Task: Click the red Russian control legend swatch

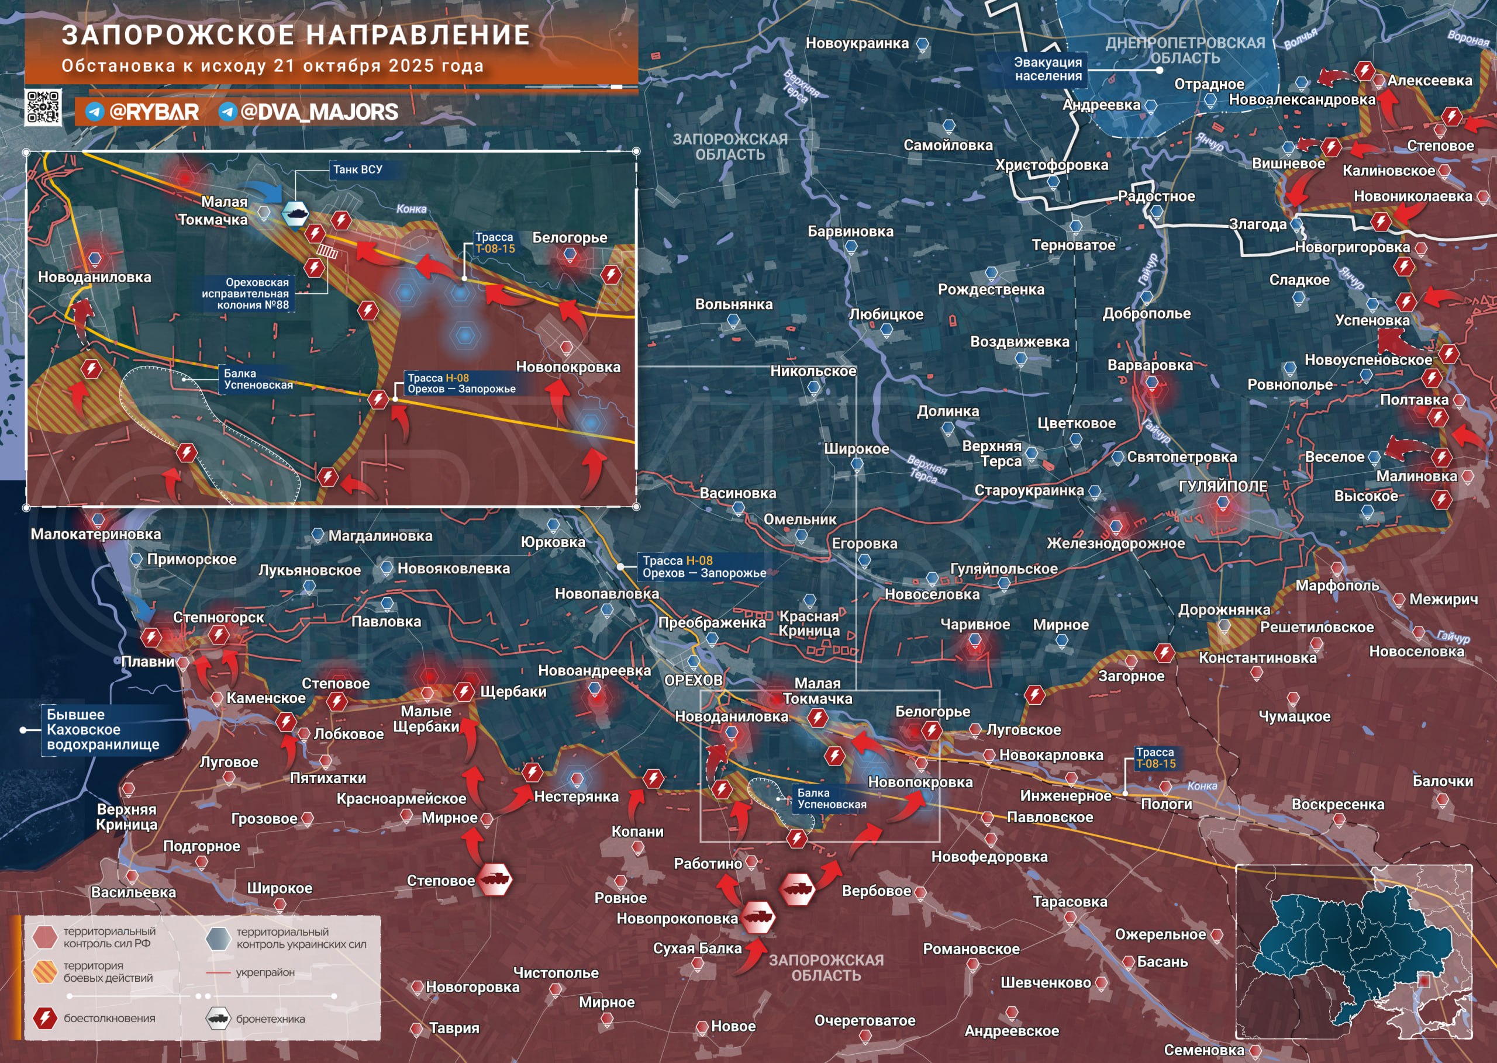Action: pyautogui.click(x=45, y=937)
